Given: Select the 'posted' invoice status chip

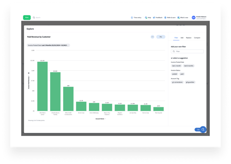Looking at the screenshot, I should click(175, 74).
